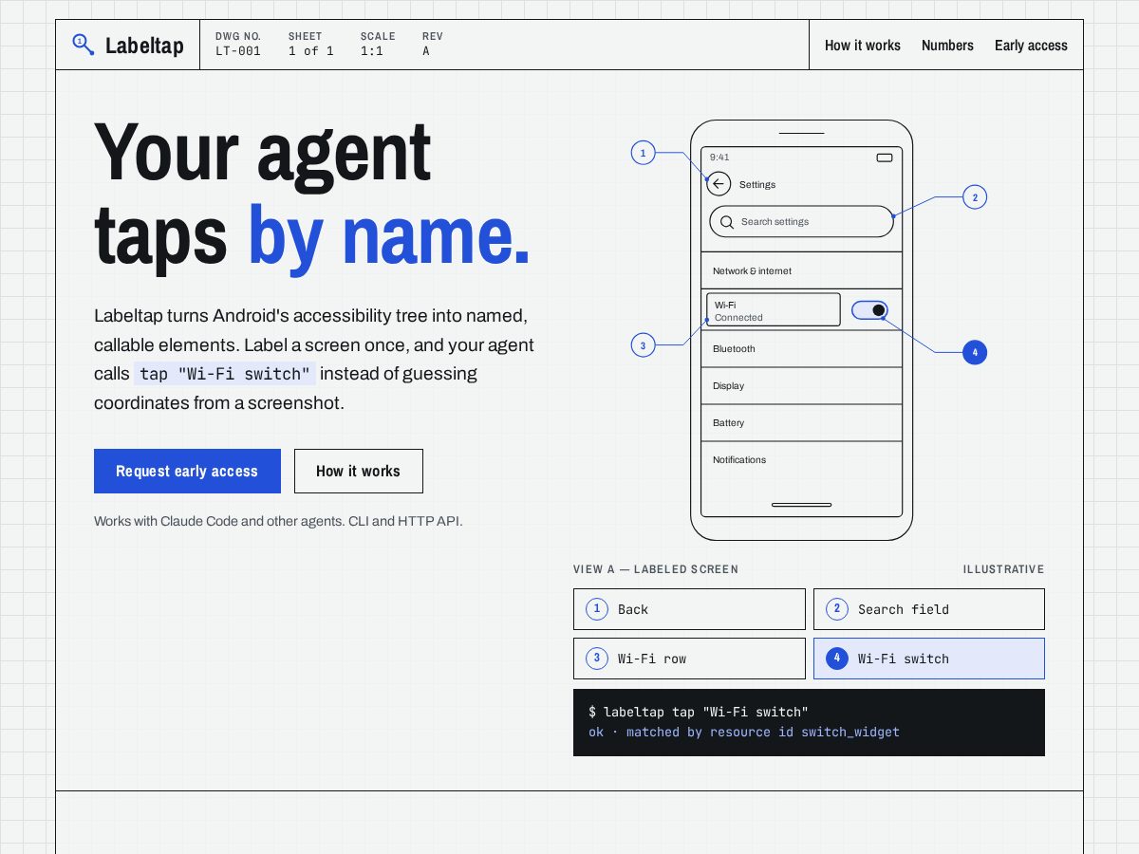Click callout marker 3 beside the phone
The height and width of the screenshot is (854, 1139).
(643, 345)
